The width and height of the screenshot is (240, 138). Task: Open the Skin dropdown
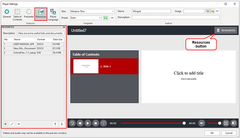[92, 11]
